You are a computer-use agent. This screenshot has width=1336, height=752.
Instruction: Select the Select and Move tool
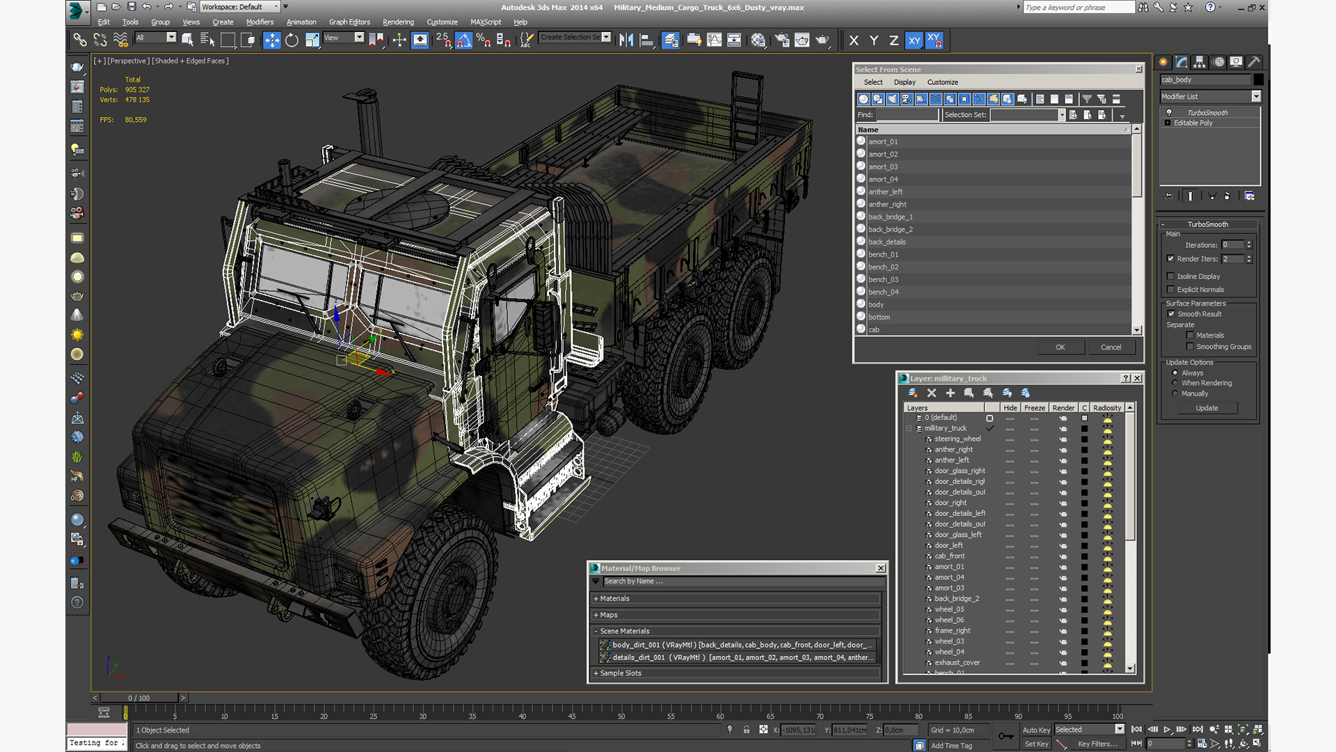tap(271, 40)
